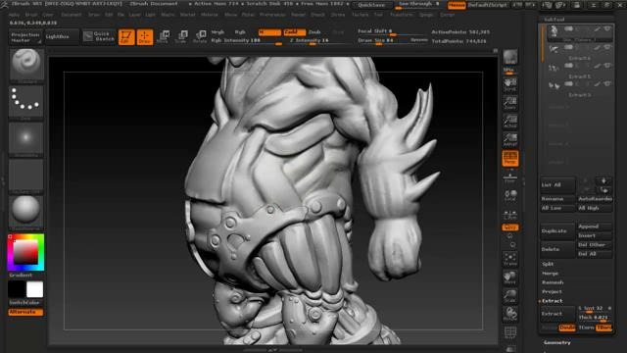Toggle L.Sym local symmetry

click(510, 215)
